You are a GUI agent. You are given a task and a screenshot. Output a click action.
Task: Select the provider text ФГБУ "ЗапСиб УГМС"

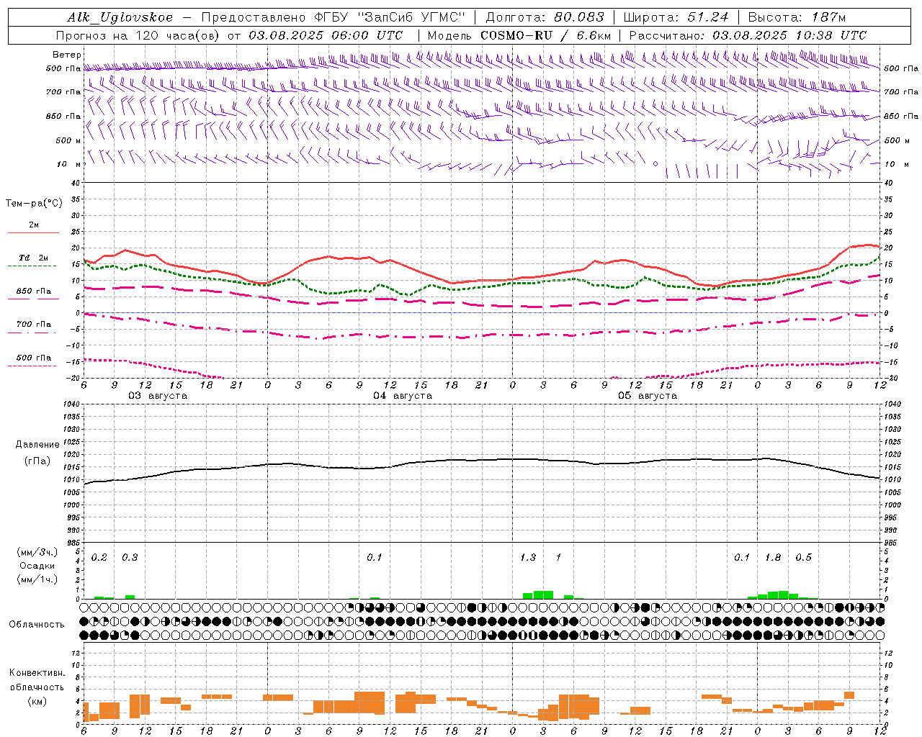tap(390, 17)
